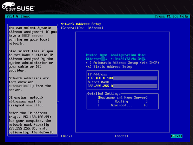Click the Subnet Mask input field

pyautogui.click(x=122, y=86)
